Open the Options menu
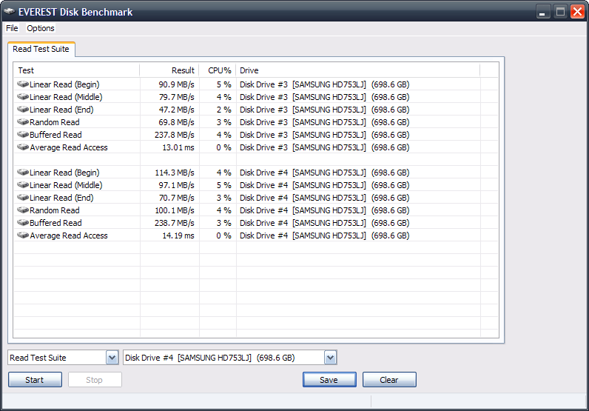 [x=41, y=28]
